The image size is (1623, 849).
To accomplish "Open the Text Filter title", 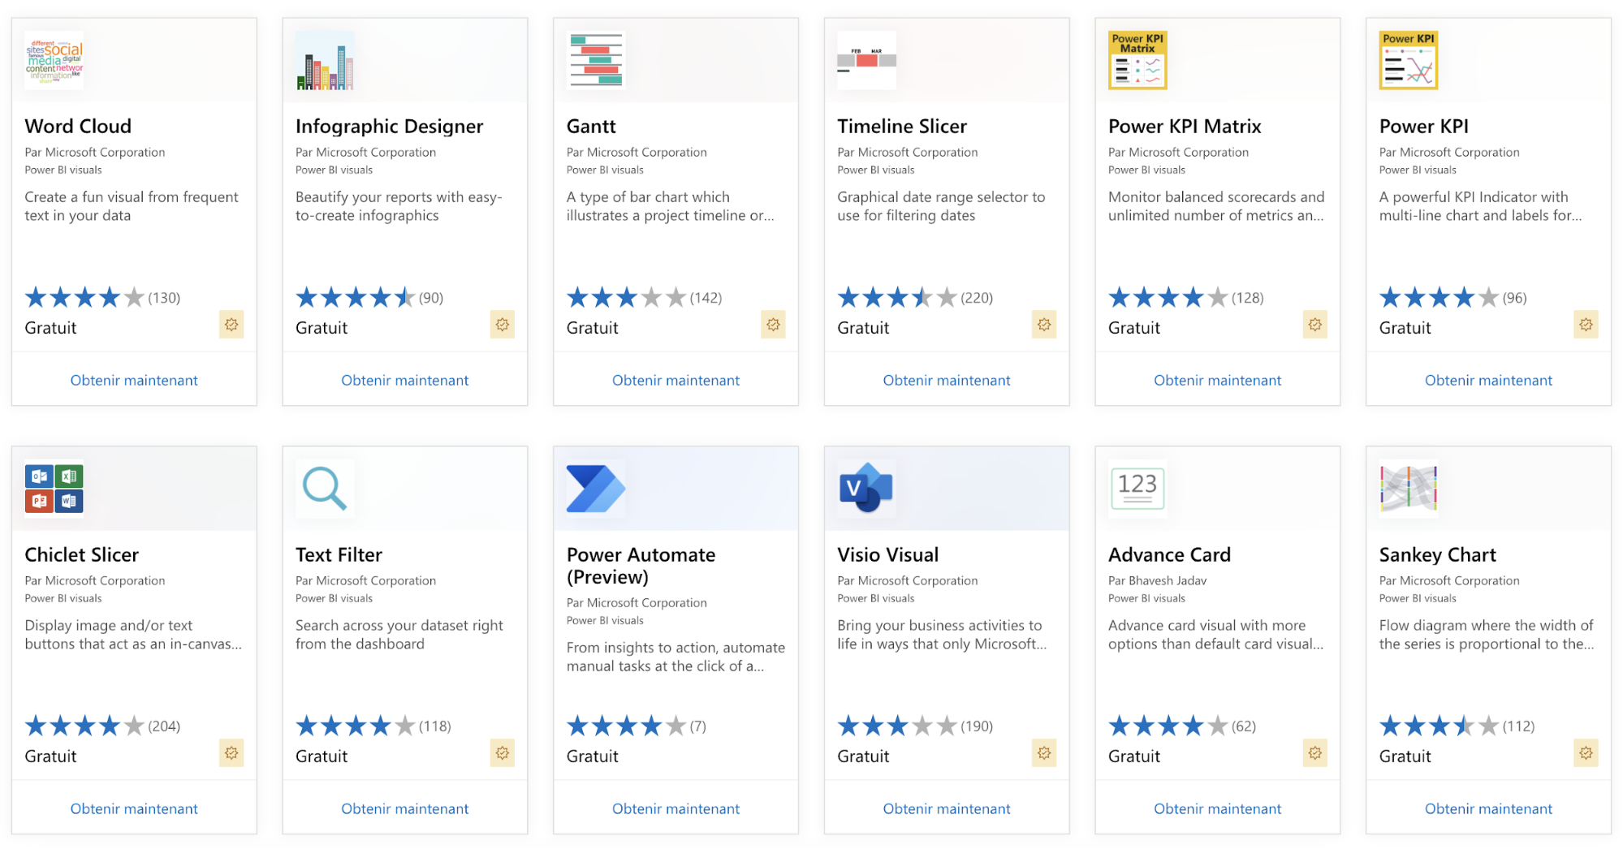I will [x=339, y=555].
